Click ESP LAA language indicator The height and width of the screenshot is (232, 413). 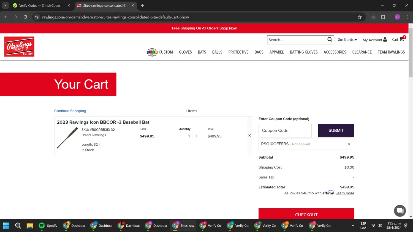pyautogui.click(x=363, y=225)
